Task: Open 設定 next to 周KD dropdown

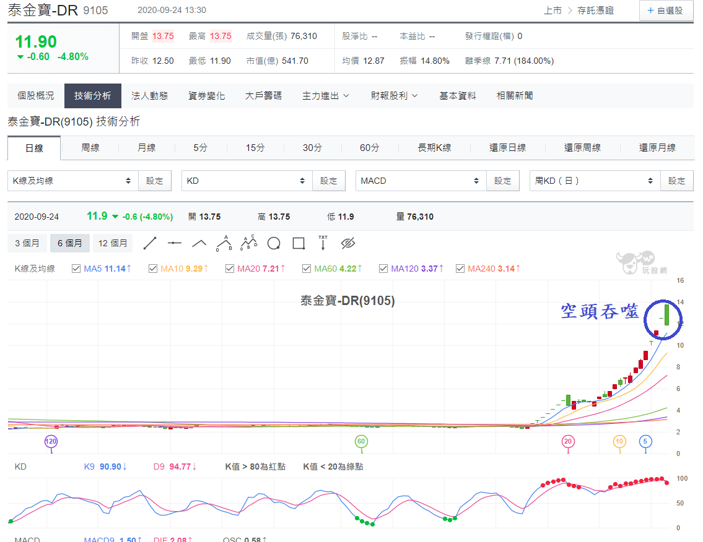Action: tap(676, 181)
